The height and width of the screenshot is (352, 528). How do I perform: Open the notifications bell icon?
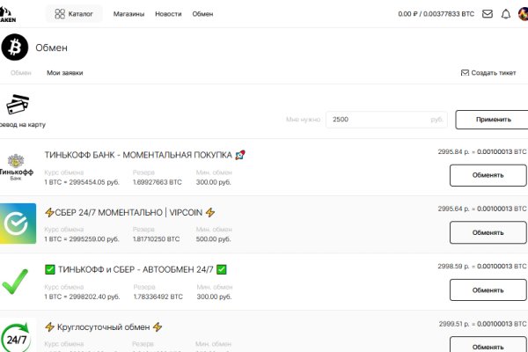505,14
